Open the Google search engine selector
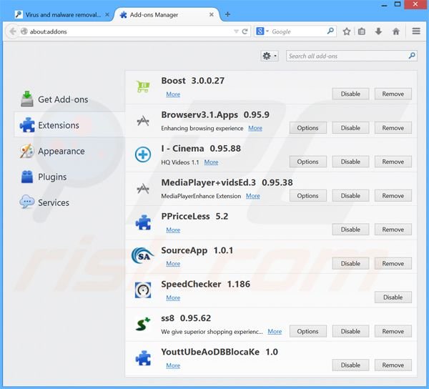 coord(262,31)
